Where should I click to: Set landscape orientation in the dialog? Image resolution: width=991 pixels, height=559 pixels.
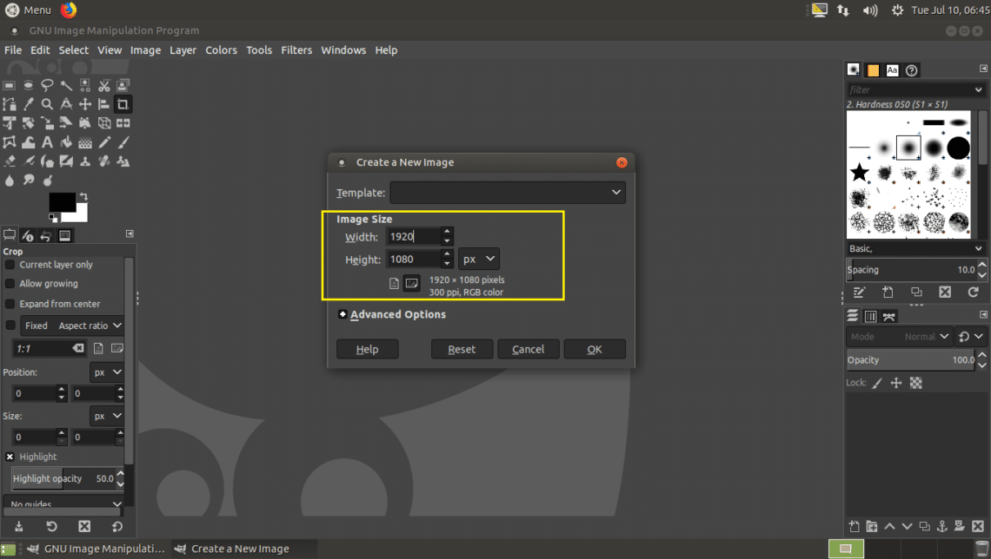[411, 283]
